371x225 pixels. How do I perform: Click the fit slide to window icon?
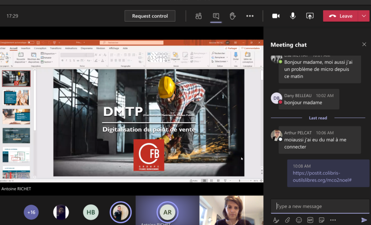point(261,181)
